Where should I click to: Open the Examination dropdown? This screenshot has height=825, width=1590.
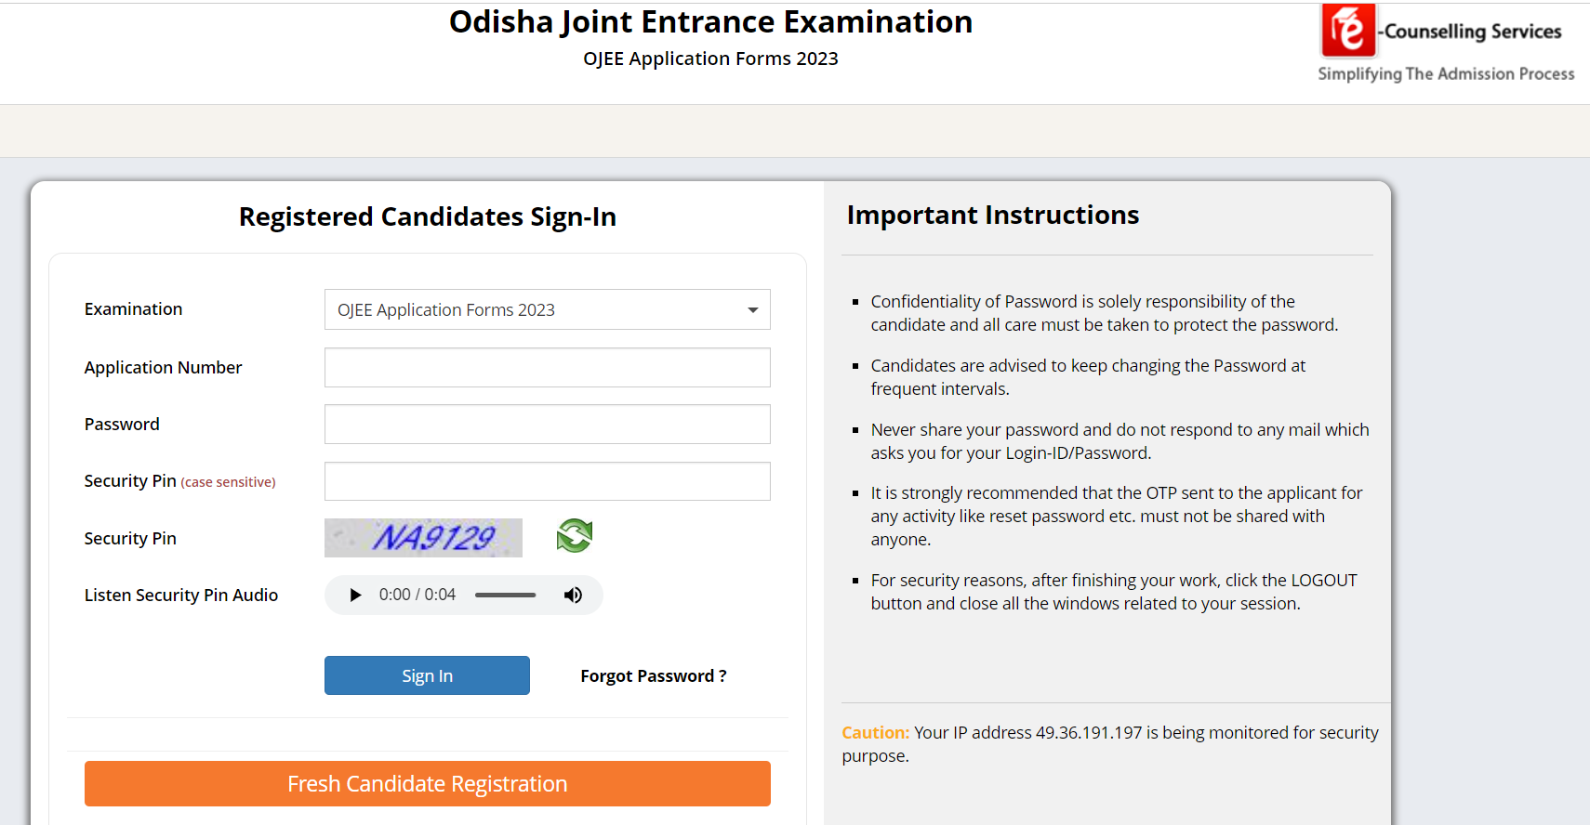click(x=547, y=309)
